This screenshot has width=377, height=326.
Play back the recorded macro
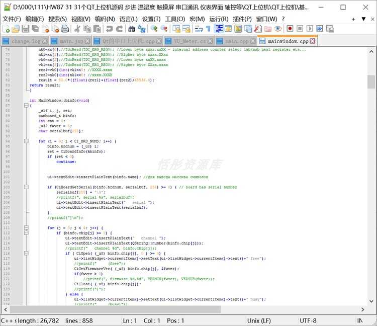point(310,29)
